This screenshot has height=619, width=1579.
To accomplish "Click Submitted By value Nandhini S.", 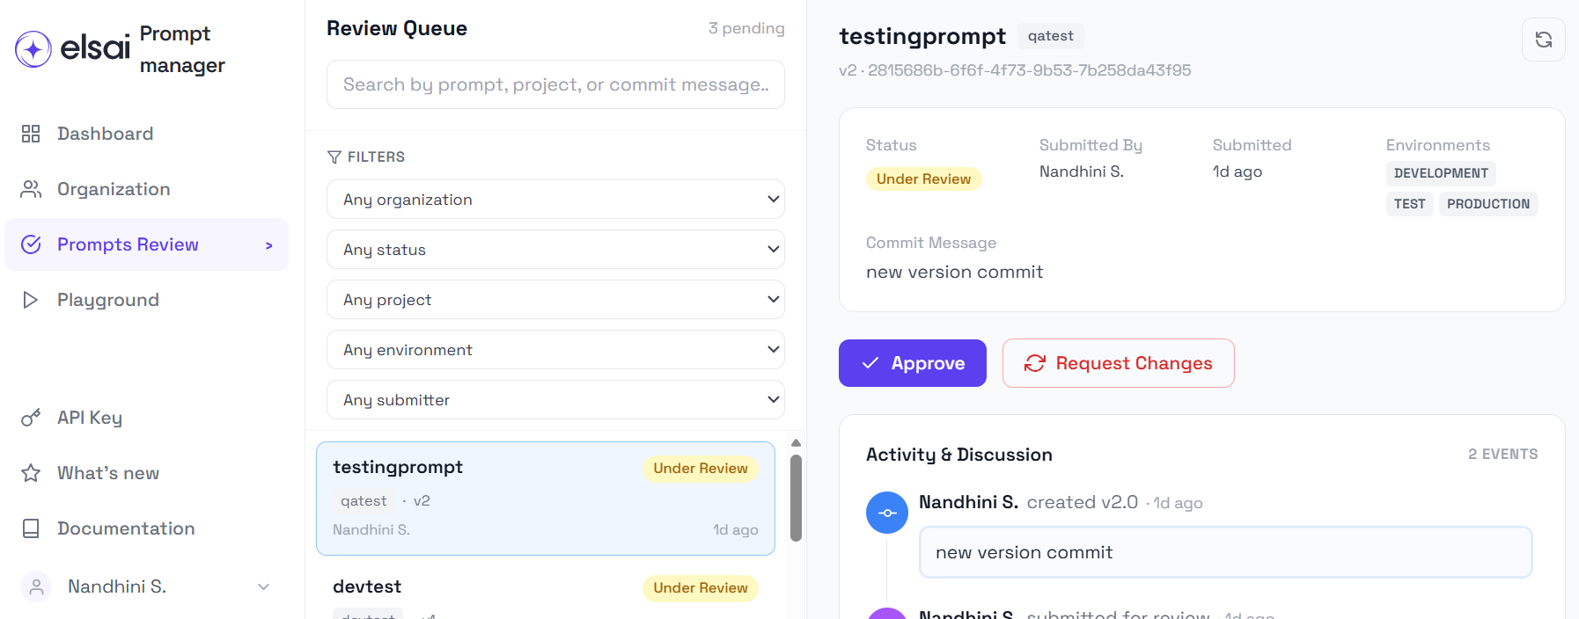I will click(1081, 171).
